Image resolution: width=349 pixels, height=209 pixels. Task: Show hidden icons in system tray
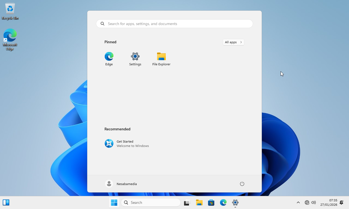[x=298, y=202]
